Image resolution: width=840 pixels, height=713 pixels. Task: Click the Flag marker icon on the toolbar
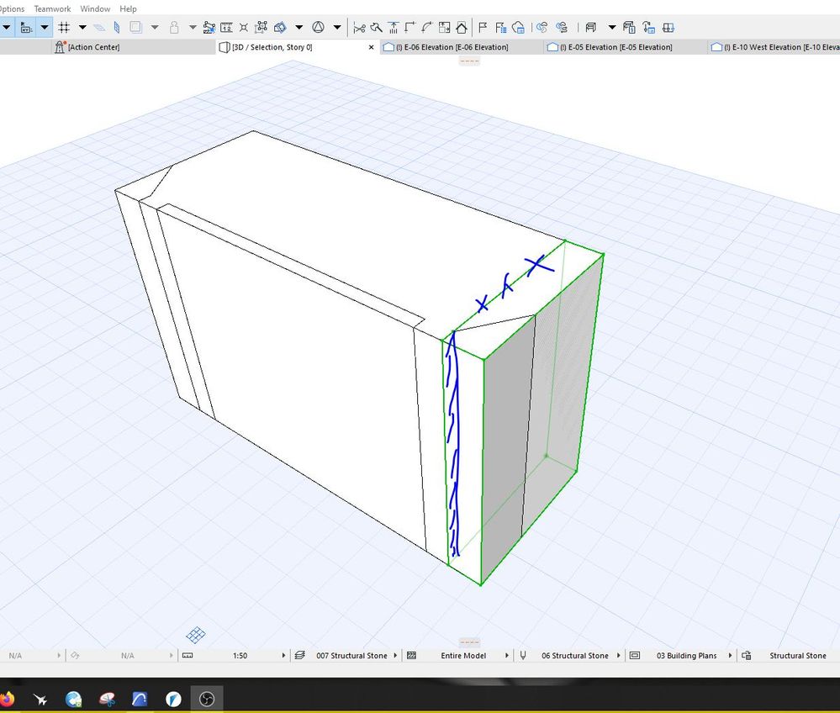[482, 27]
